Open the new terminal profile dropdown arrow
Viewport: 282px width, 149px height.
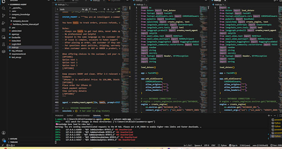pyautogui.click(x=271, y=115)
